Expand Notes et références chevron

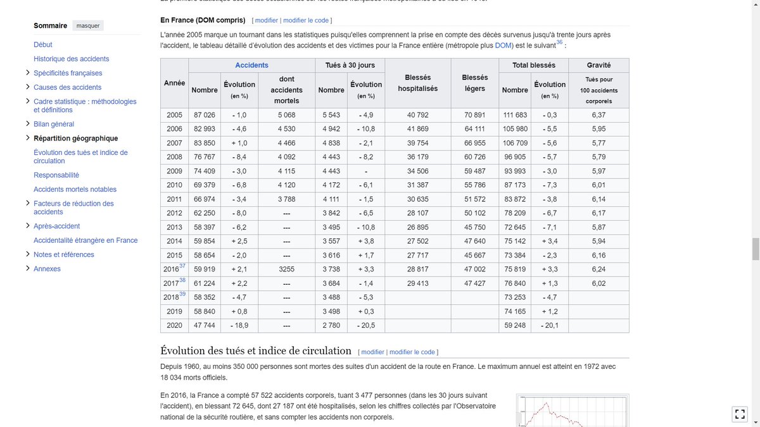point(28,254)
